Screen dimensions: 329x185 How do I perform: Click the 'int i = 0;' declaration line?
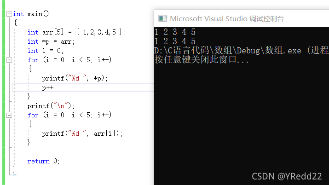(x=45, y=51)
